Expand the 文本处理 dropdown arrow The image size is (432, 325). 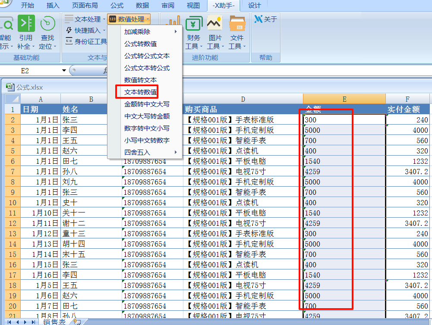104,19
